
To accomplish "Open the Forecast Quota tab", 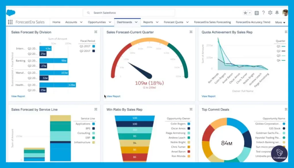I will pyautogui.click(x=173, y=22).
